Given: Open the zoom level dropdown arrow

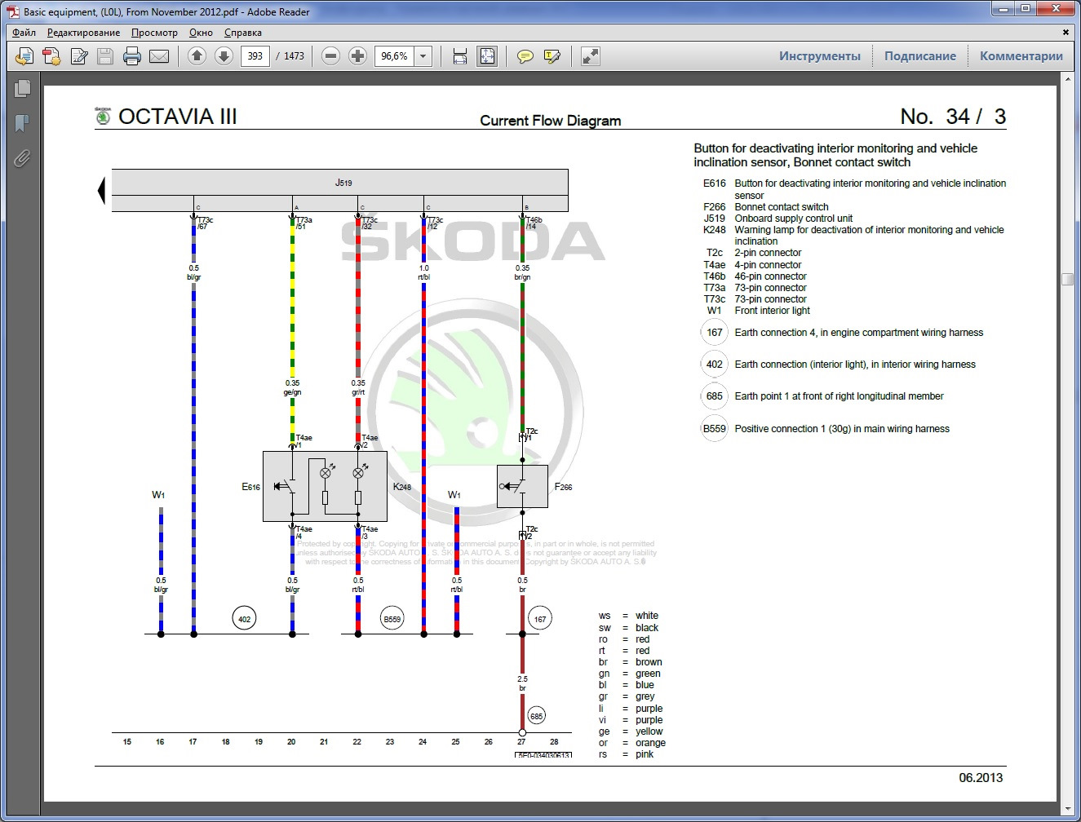Looking at the screenshot, I should [423, 56].
